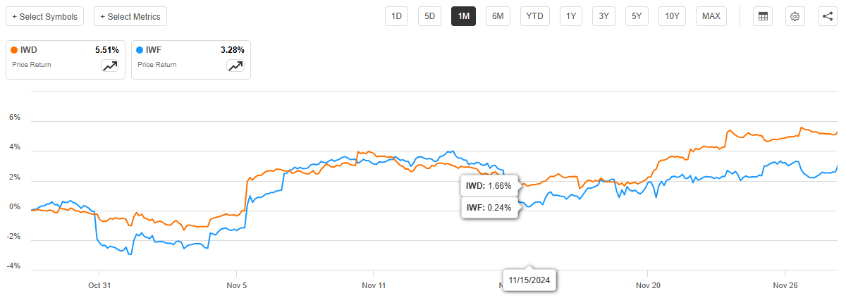Switch to the 1D time range

point(396,16)
